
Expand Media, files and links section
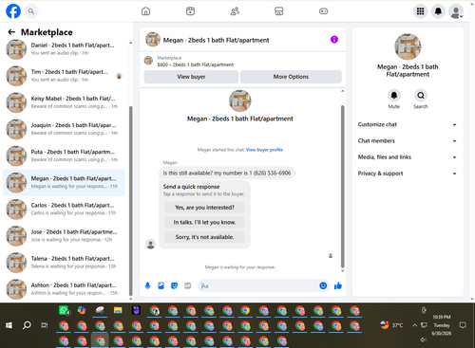pyautogui.click(x=408, y=157)
